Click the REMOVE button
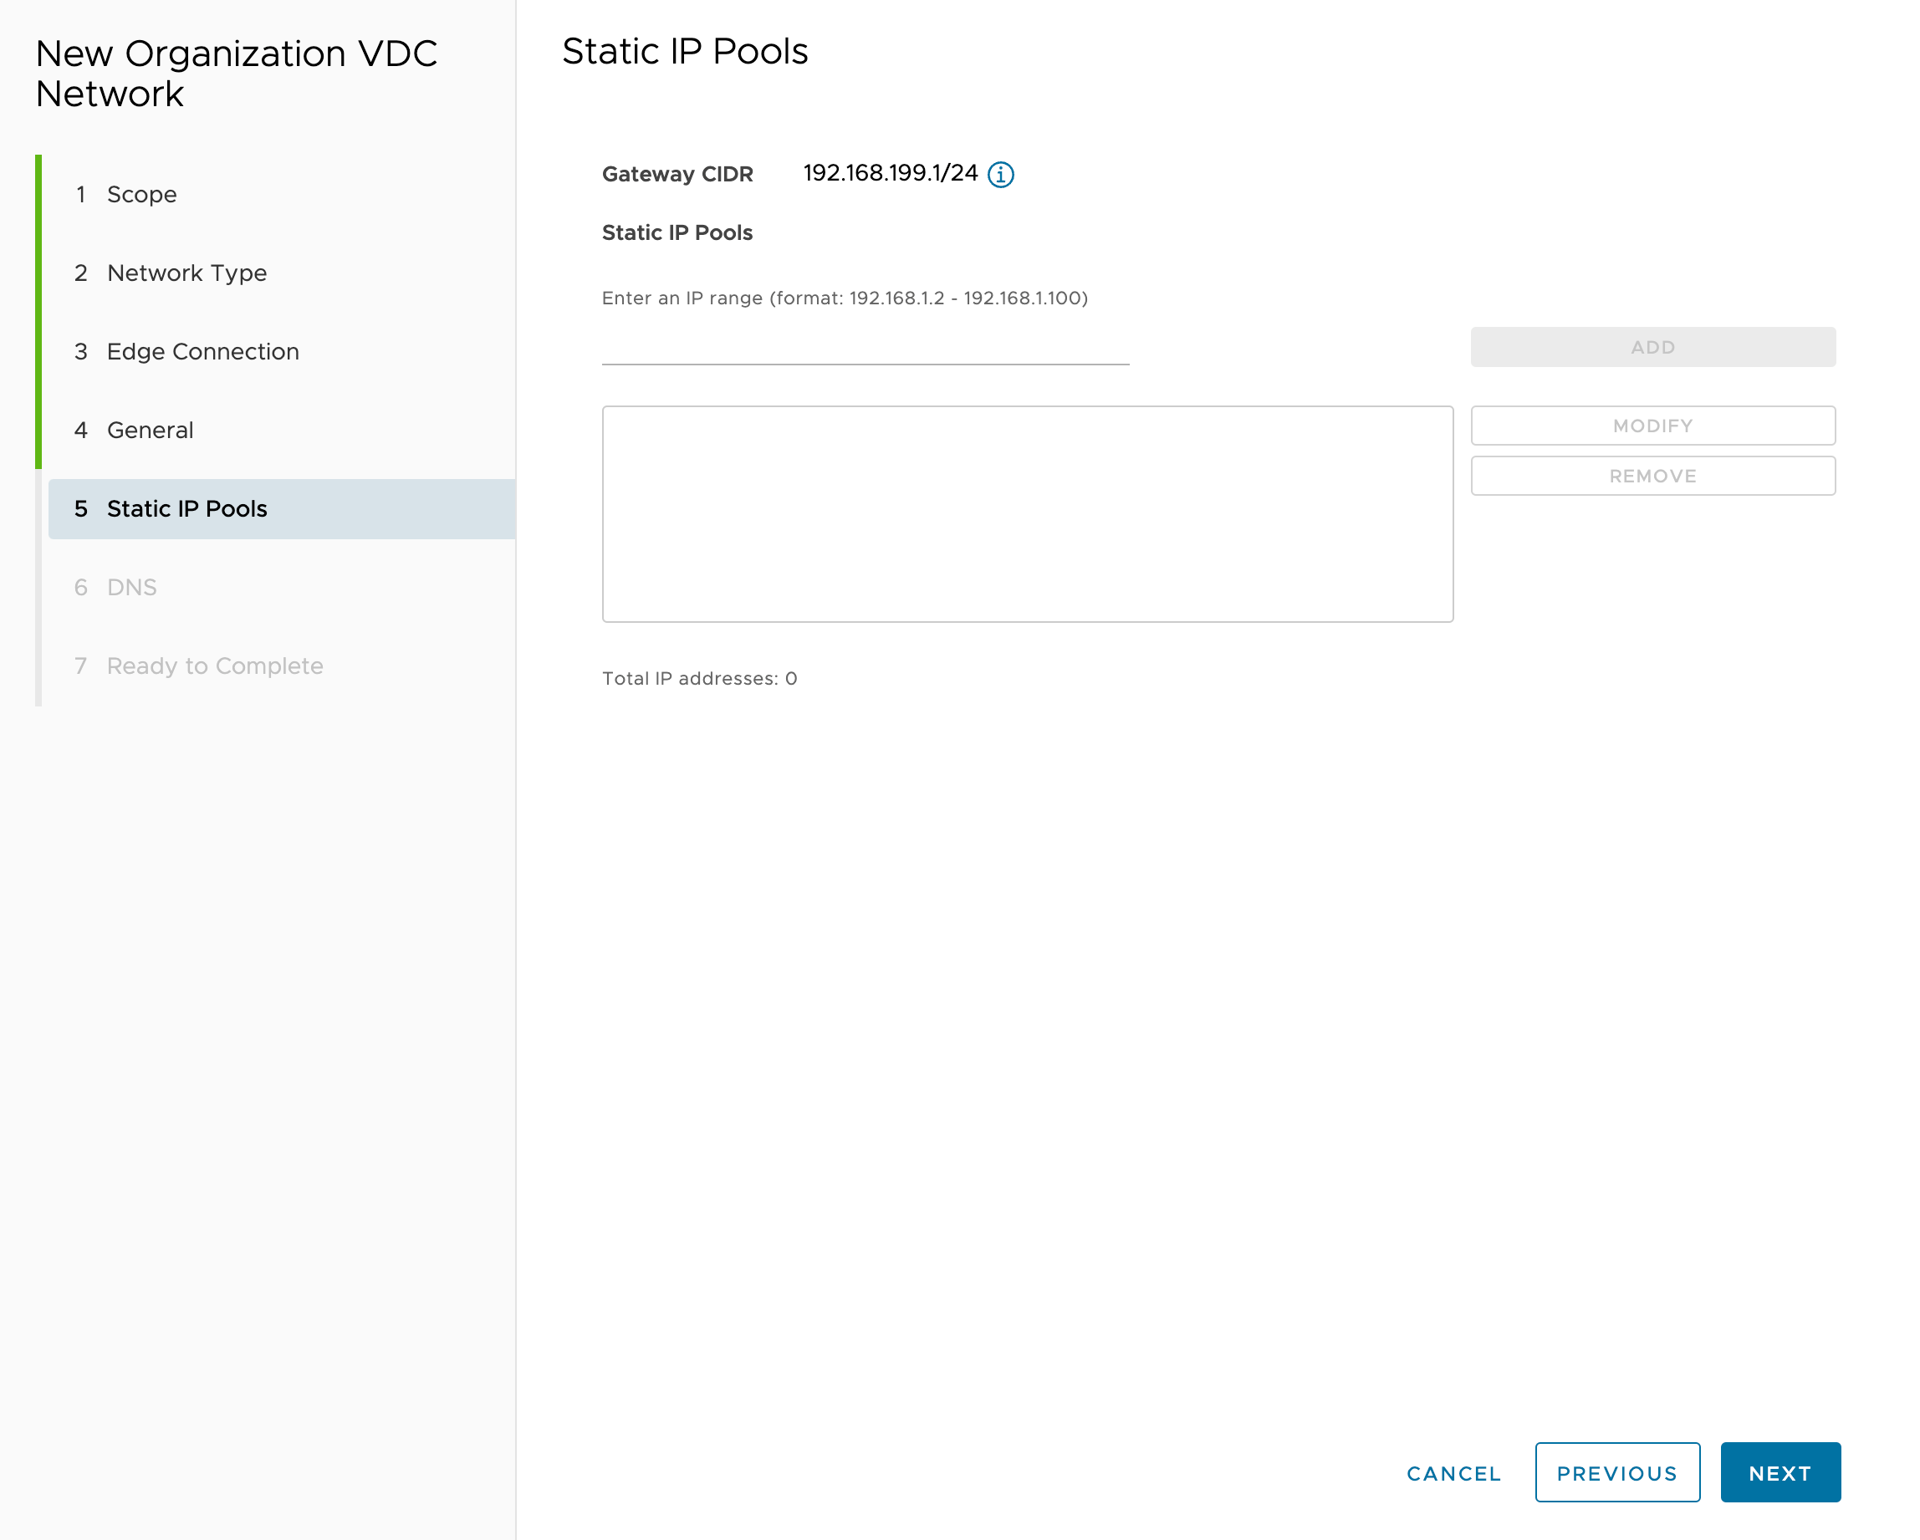This screenshot has width=1920, height=1540. 1652,476
